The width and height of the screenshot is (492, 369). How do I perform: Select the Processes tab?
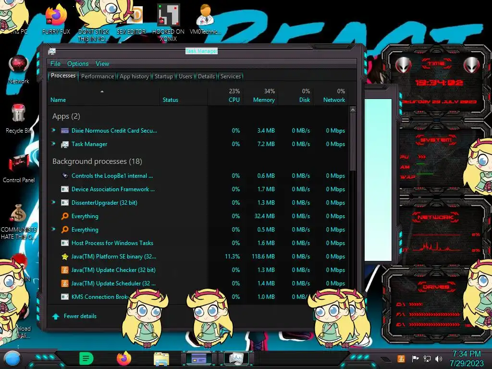[63, 75]
